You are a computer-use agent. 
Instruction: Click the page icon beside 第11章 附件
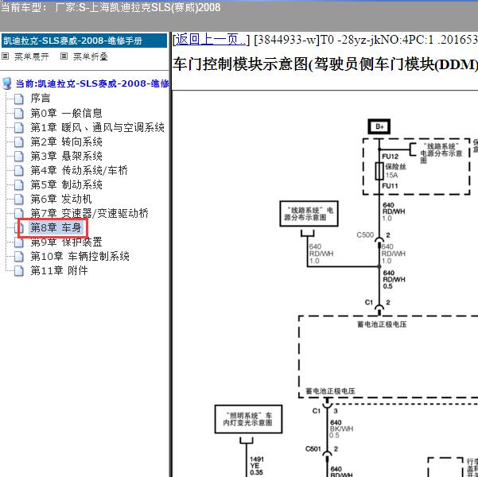[x=19, y=271]
